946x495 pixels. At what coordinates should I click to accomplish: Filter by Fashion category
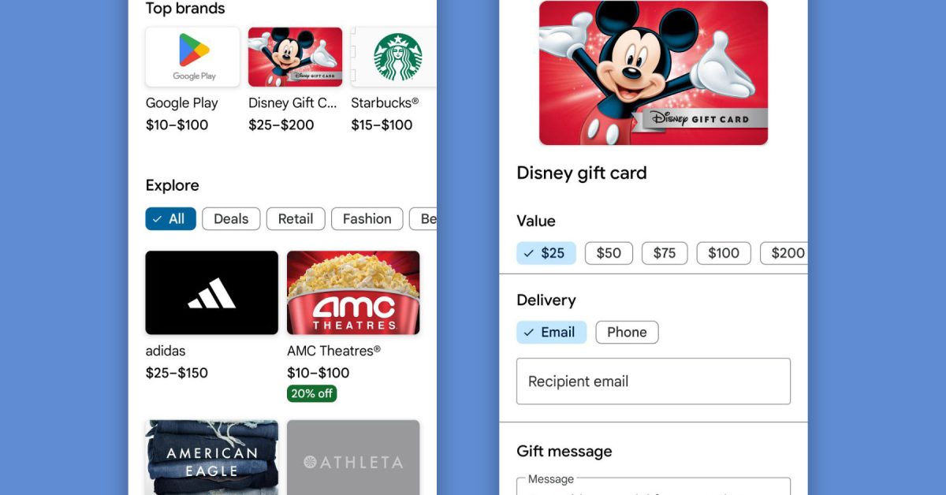(367, 219)
